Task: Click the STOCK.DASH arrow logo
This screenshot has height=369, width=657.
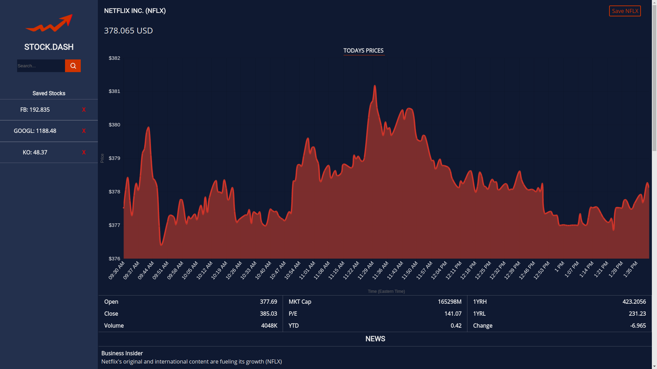Action: coord(49,23)
